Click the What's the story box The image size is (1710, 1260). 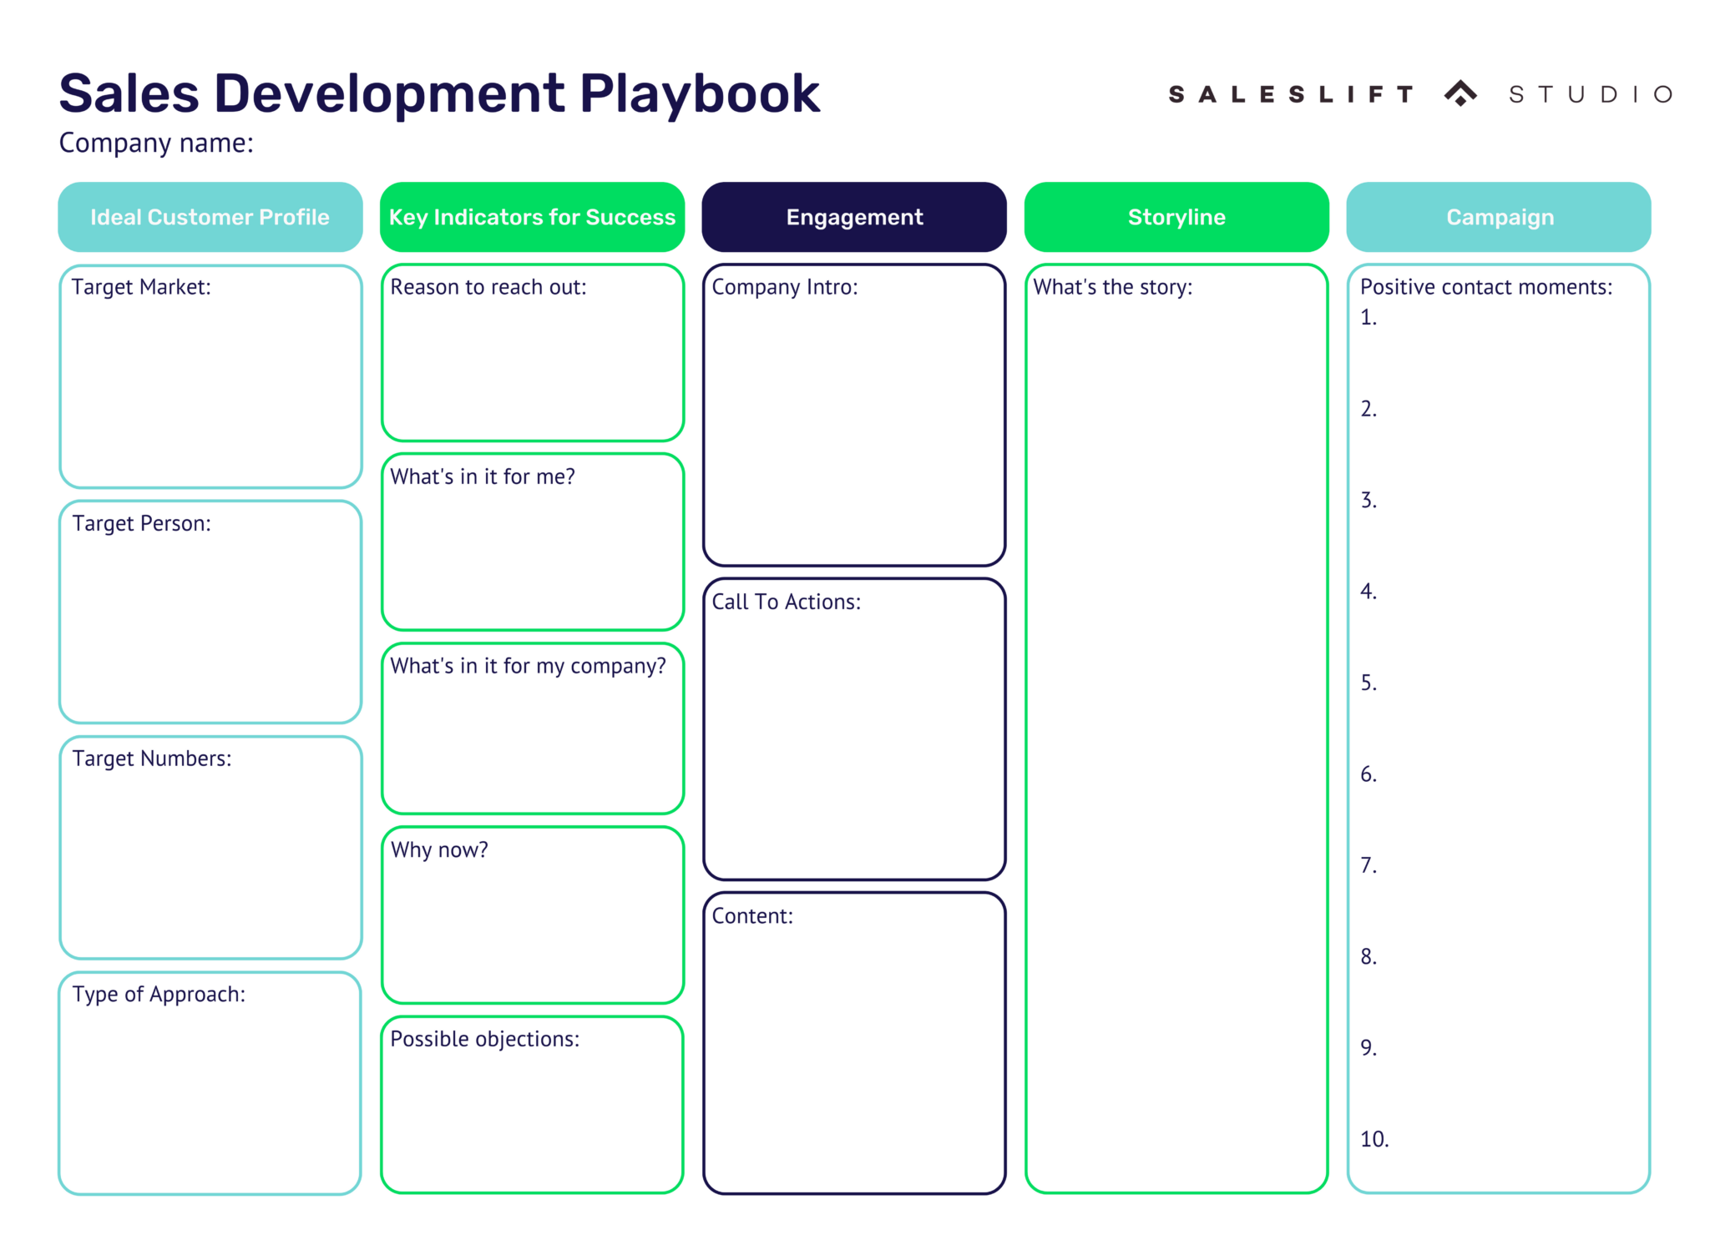[x=1176, y=726]
